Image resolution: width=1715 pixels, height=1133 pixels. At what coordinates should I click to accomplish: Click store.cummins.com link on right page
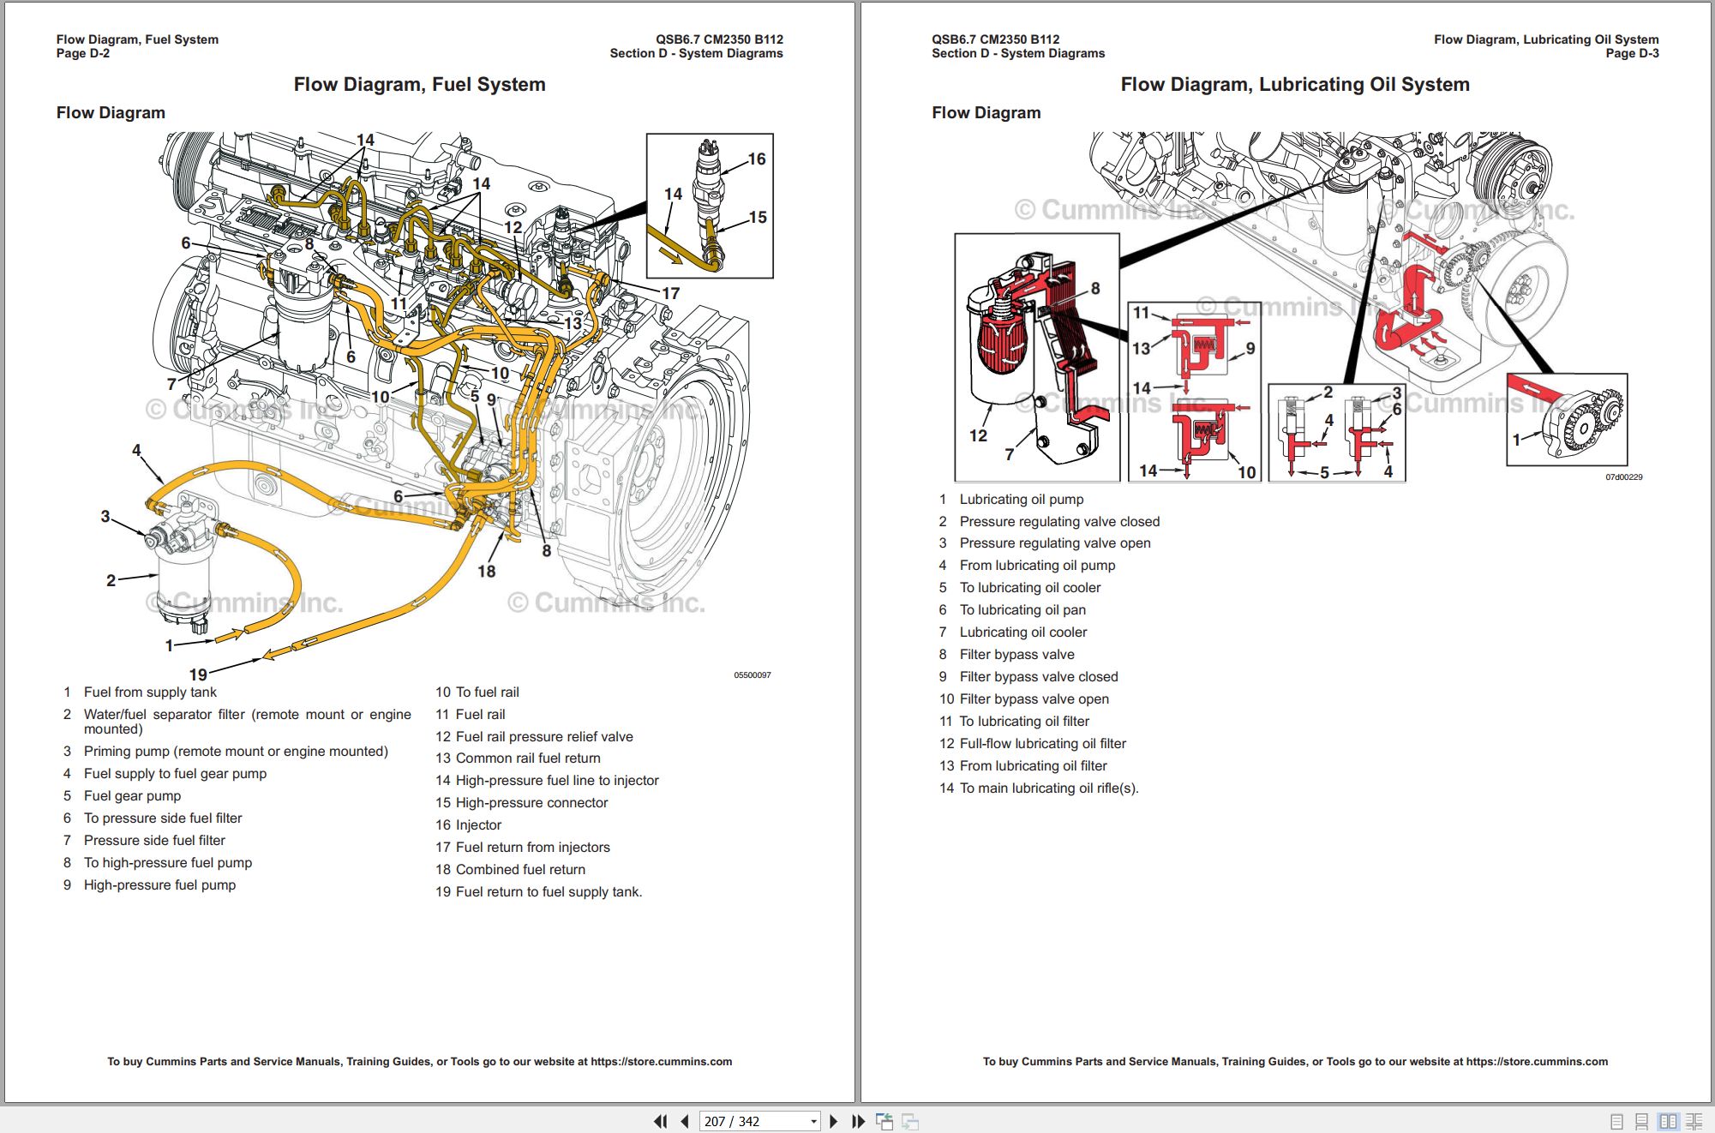1537,1061
